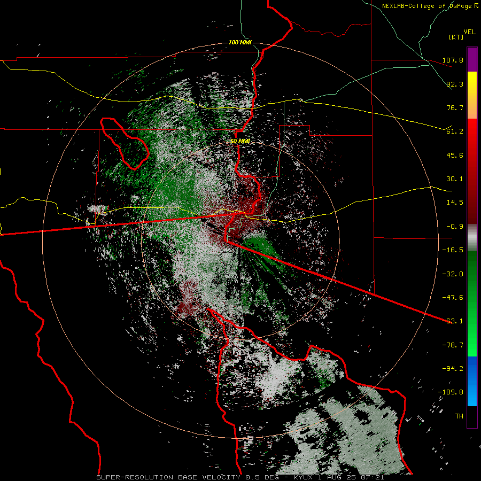Select the 45.6 legend value

coord(455,155)
